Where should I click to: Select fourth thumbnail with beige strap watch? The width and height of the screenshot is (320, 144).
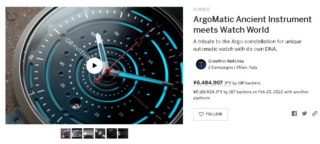100,133
